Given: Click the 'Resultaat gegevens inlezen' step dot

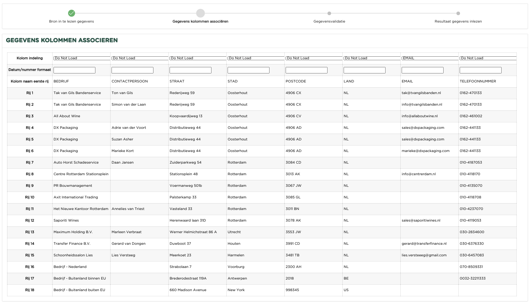Looking at the screenshot, I should pos(458,14).
